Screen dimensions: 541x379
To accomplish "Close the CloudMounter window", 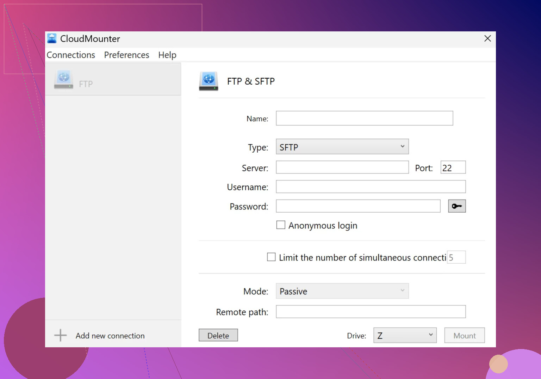I will 487,38.
